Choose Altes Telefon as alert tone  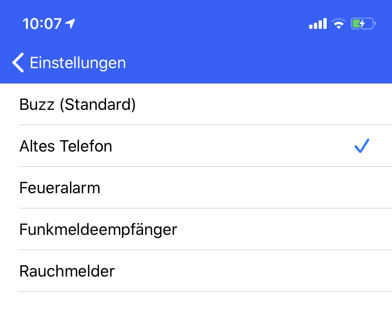coord(66,146)
